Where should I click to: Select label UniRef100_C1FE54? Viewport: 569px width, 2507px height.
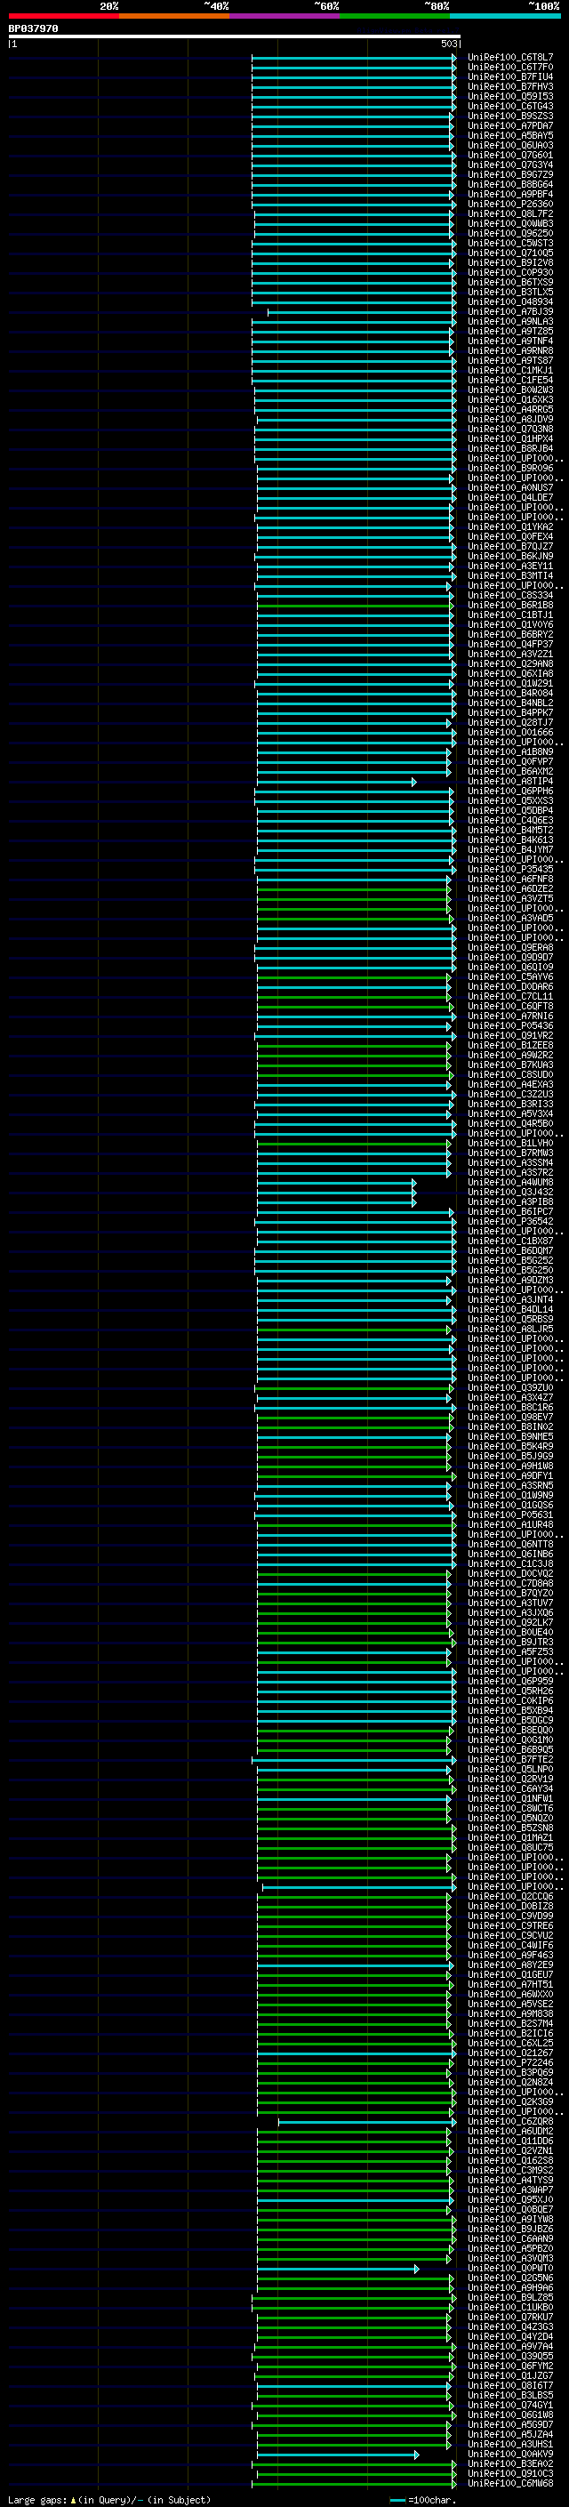[509, 381]
